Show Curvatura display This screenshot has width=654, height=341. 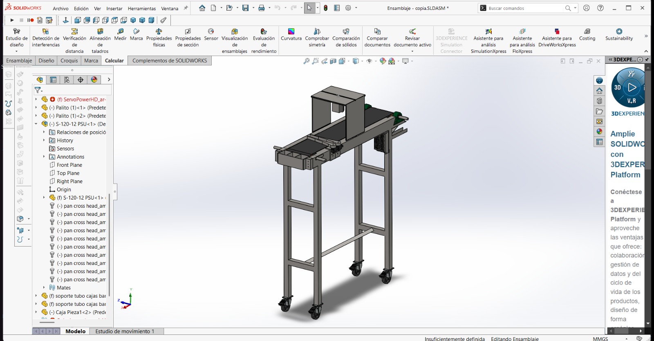click(x=291, y=35)
